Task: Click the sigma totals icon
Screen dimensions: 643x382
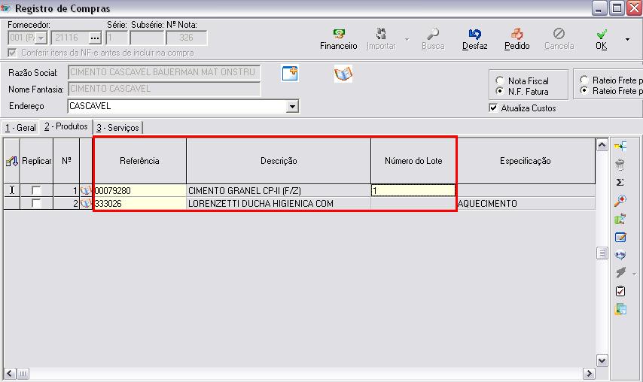Action: tap(620, 182)
